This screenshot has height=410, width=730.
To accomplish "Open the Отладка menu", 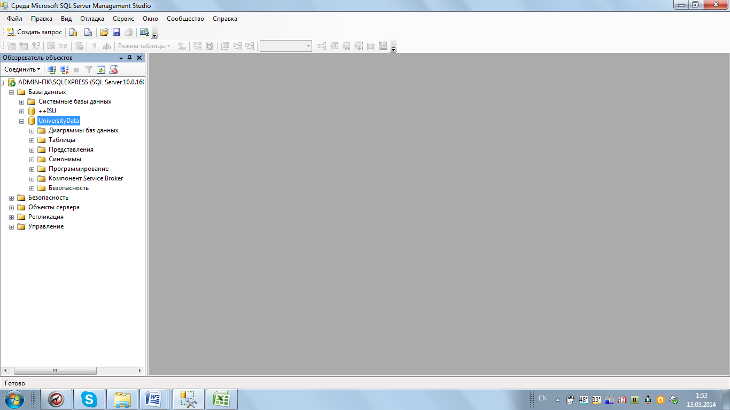I will [92, 19].
